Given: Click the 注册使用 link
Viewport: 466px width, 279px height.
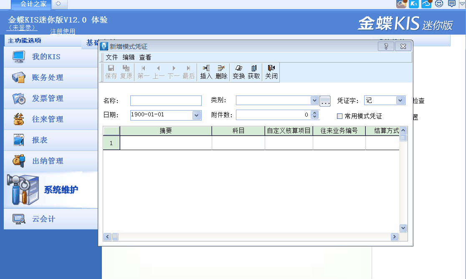Looking at the screenshot, I should (63, 32).
